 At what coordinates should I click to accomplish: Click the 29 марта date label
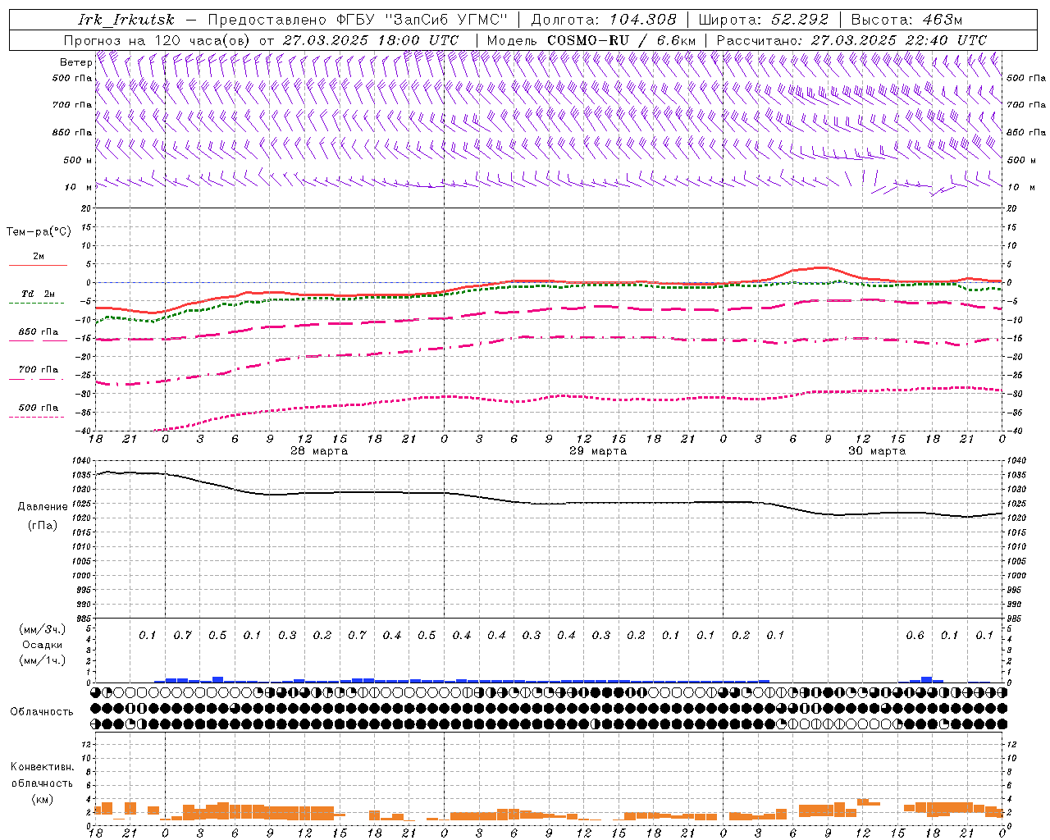597,451
